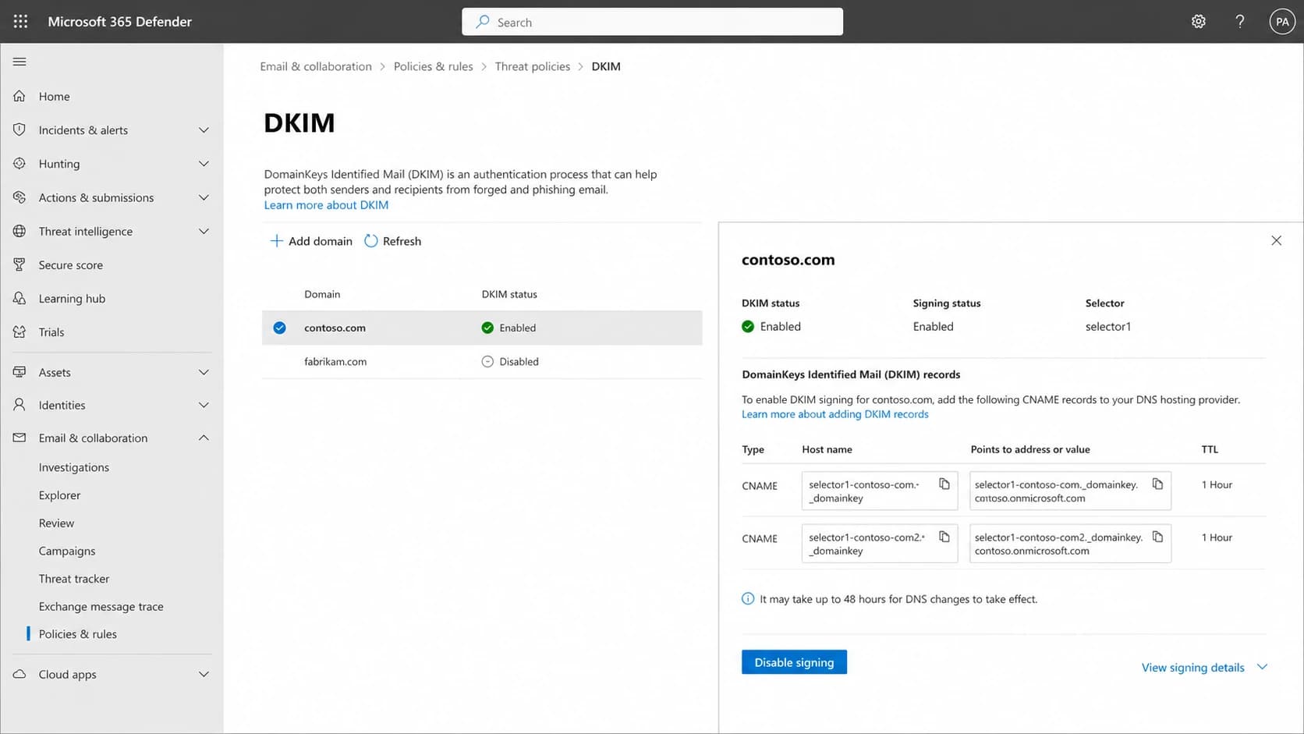Image resolution: width=1304 pixels, height=734 pixels.
Task: Copy host name selector1-contoso-com2._domainkey
Action: pos(944,537)
